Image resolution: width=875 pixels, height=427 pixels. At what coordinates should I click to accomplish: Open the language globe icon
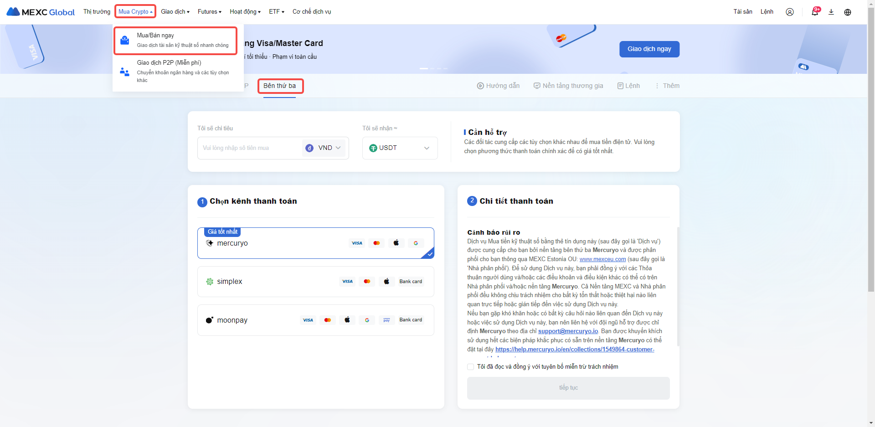point(847,12)
